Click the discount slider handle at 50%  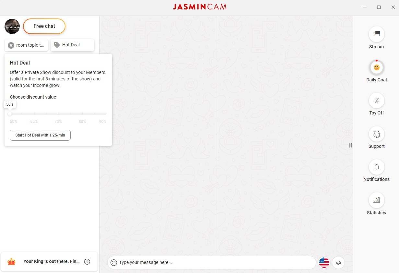(x=10, y=114)
